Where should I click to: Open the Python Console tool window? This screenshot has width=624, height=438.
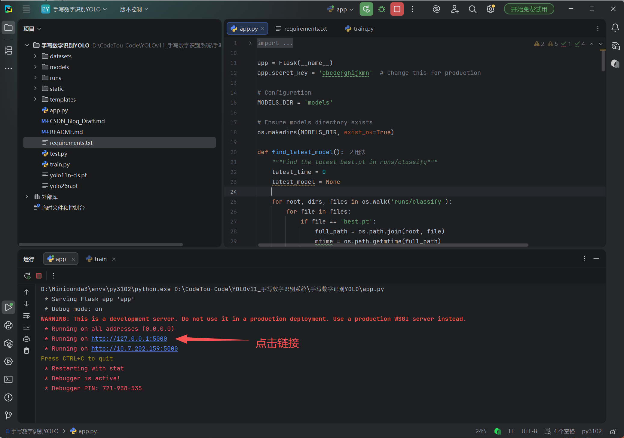pos(8,325)
